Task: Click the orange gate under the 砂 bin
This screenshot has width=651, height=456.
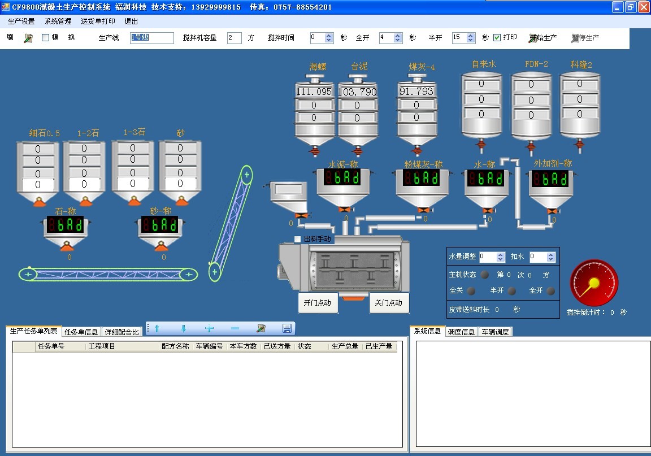Action: pyautogui.click(x=181, y=201)
